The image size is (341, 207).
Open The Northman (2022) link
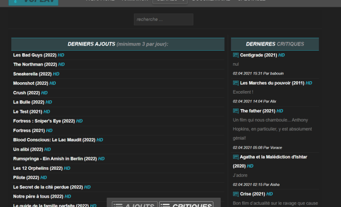coord(35,65)
